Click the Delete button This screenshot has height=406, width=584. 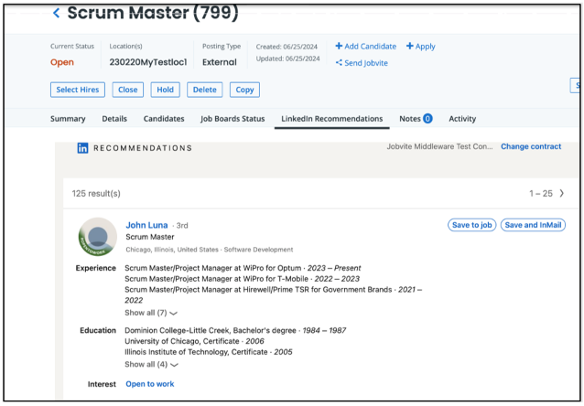click(204, 90)
